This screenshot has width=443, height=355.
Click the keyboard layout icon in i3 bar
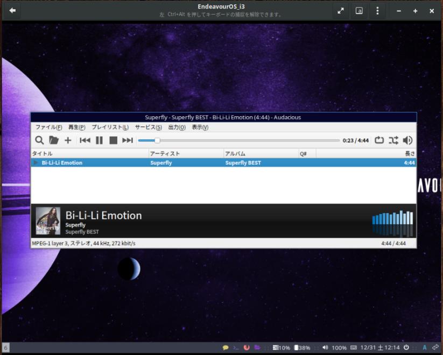pyautogui.click(x=354, y=347)
